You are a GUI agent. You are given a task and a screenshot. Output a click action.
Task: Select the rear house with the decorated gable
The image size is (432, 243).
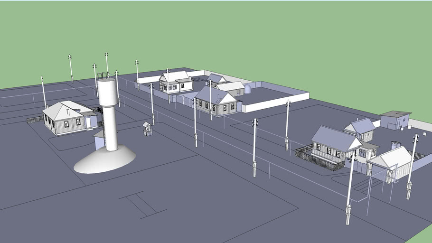(x=175, y=82)
